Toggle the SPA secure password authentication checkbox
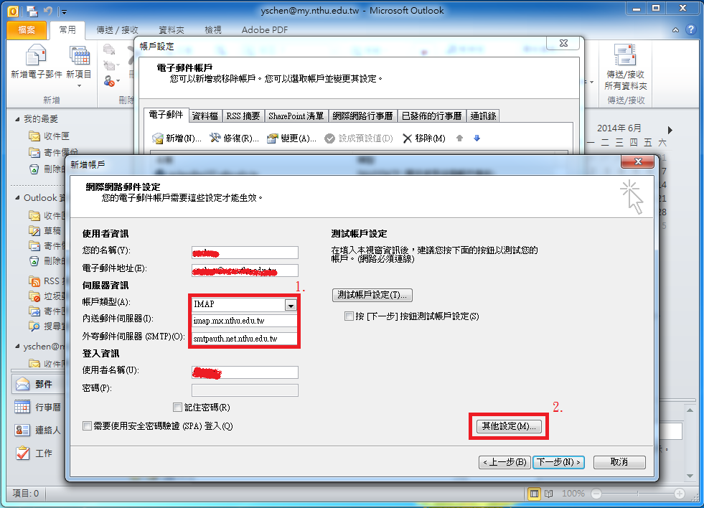The image size is (704, 508). point(88,426)
